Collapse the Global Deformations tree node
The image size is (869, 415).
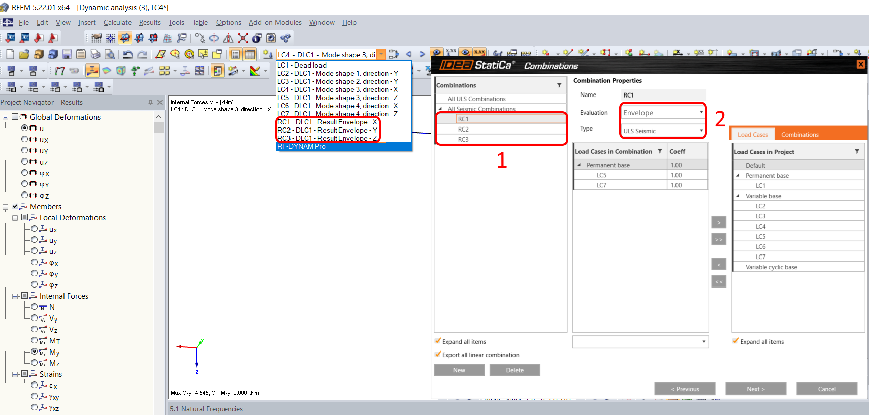[x=6, y=117]
